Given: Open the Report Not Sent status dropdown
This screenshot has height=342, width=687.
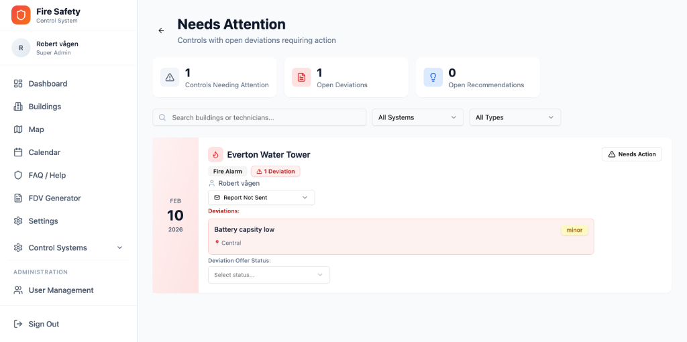Looking at the screenshot, I should click(x=261, y=198).
